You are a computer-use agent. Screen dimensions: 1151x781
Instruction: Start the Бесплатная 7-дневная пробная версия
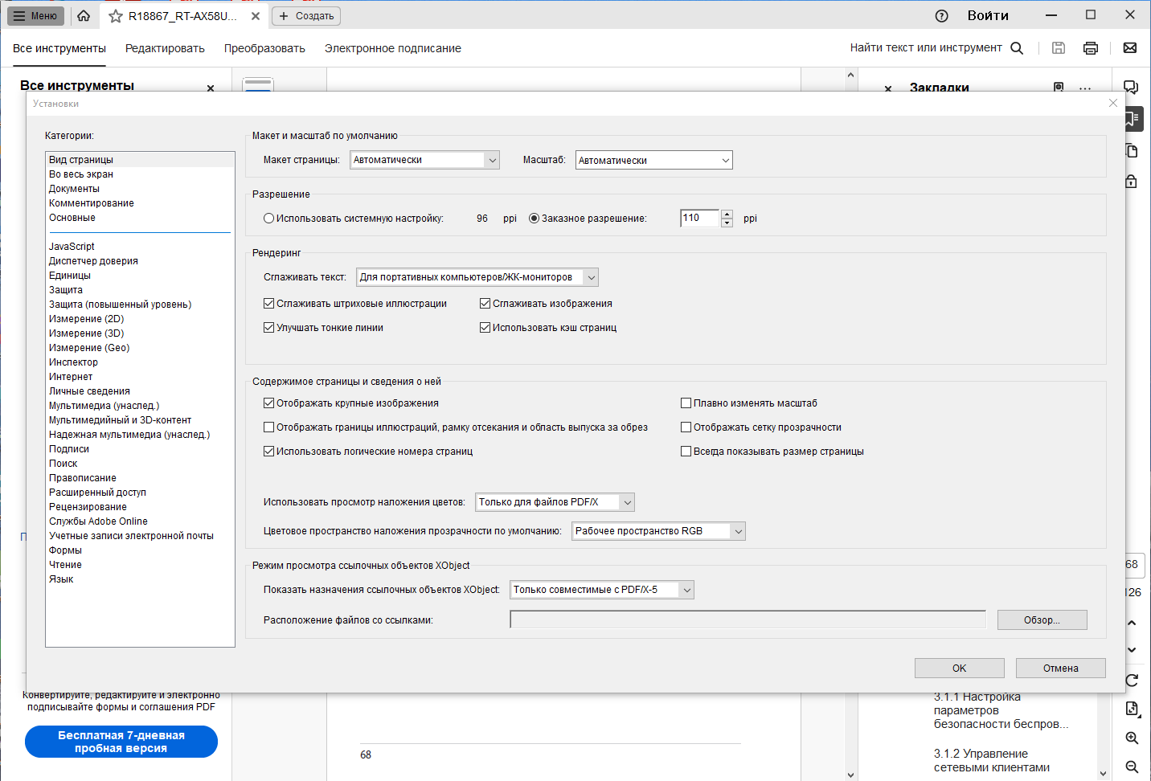pyautogui.click(x=121, y=742)
